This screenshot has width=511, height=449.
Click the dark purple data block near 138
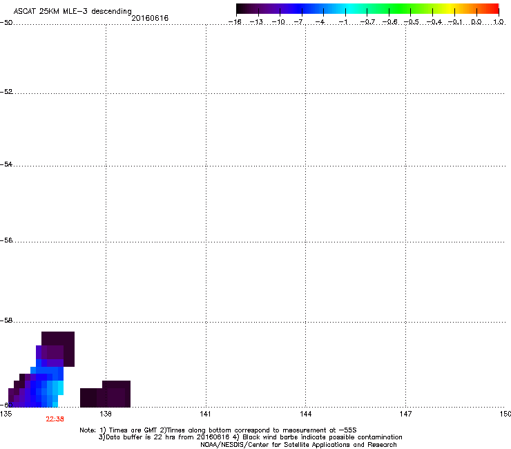105,394
